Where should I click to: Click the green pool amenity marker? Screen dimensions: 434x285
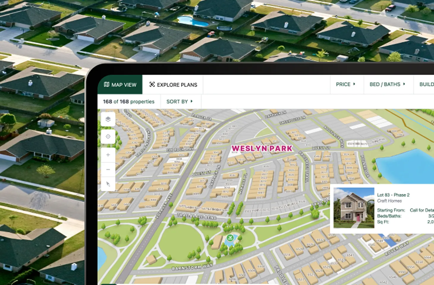pyautogui.click(x=230, y=238)
